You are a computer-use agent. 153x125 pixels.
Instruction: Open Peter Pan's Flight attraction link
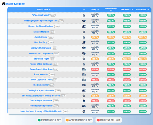[41, 59]
